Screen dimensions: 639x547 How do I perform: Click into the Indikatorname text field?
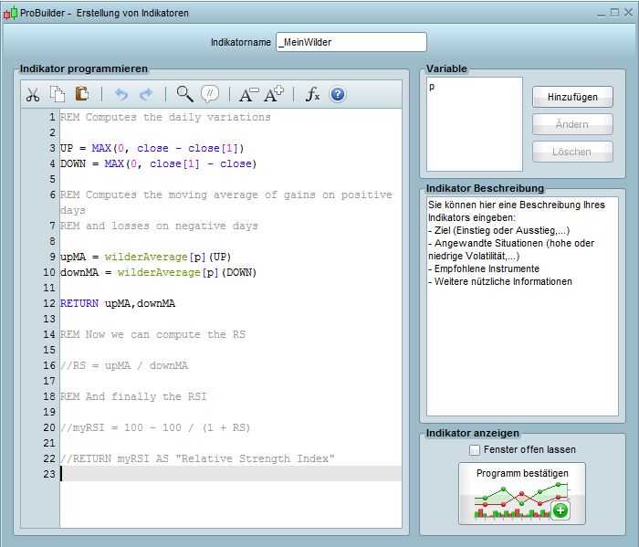(x=351, y=42)
